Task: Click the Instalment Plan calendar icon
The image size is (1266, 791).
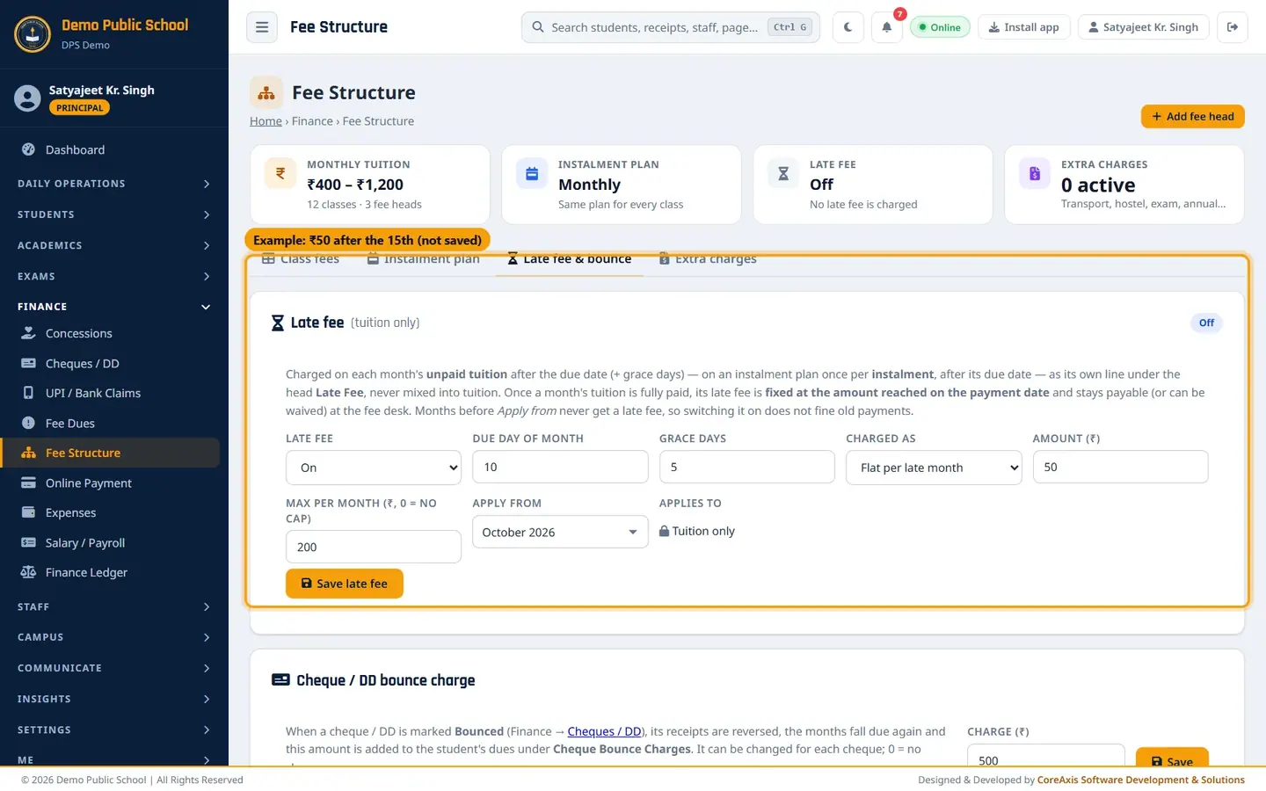Action: pos(532,174)
